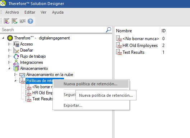Image resolution: width=190 pixels, height=138 pixels.
Task: Click the Therefore app logo in title bar
Action: pyautogui.click(x=3, y=3)
